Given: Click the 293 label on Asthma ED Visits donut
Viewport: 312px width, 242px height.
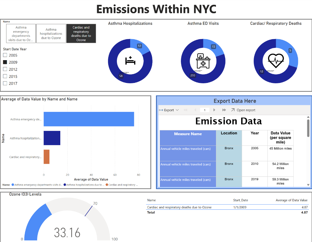Looking at the screenshot, I should coord(192,75).
